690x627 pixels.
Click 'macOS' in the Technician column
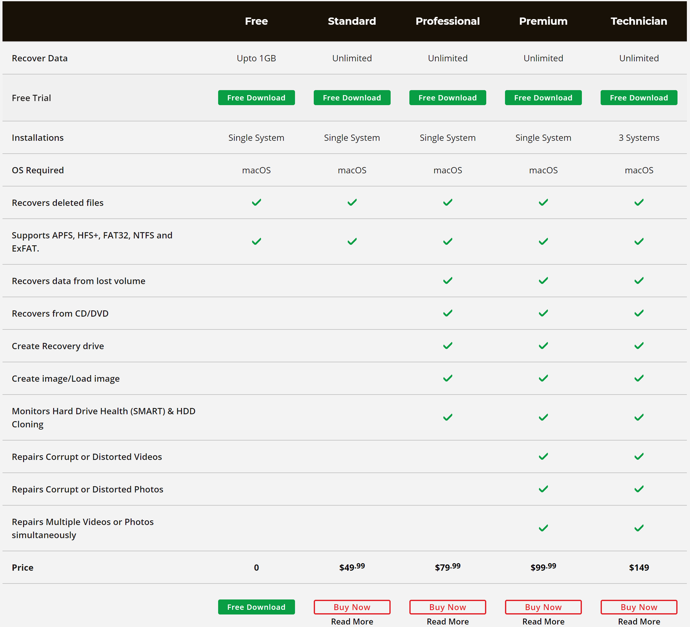click(x=639, y=170)
